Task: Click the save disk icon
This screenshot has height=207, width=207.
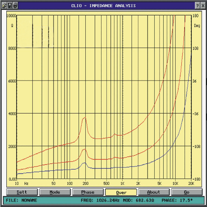Action: pyautogui.click(x=9, y=5)
